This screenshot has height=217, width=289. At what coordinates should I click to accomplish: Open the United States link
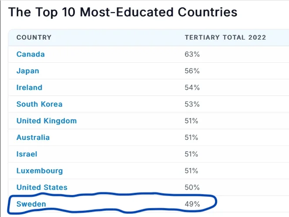tap(42, 187)
